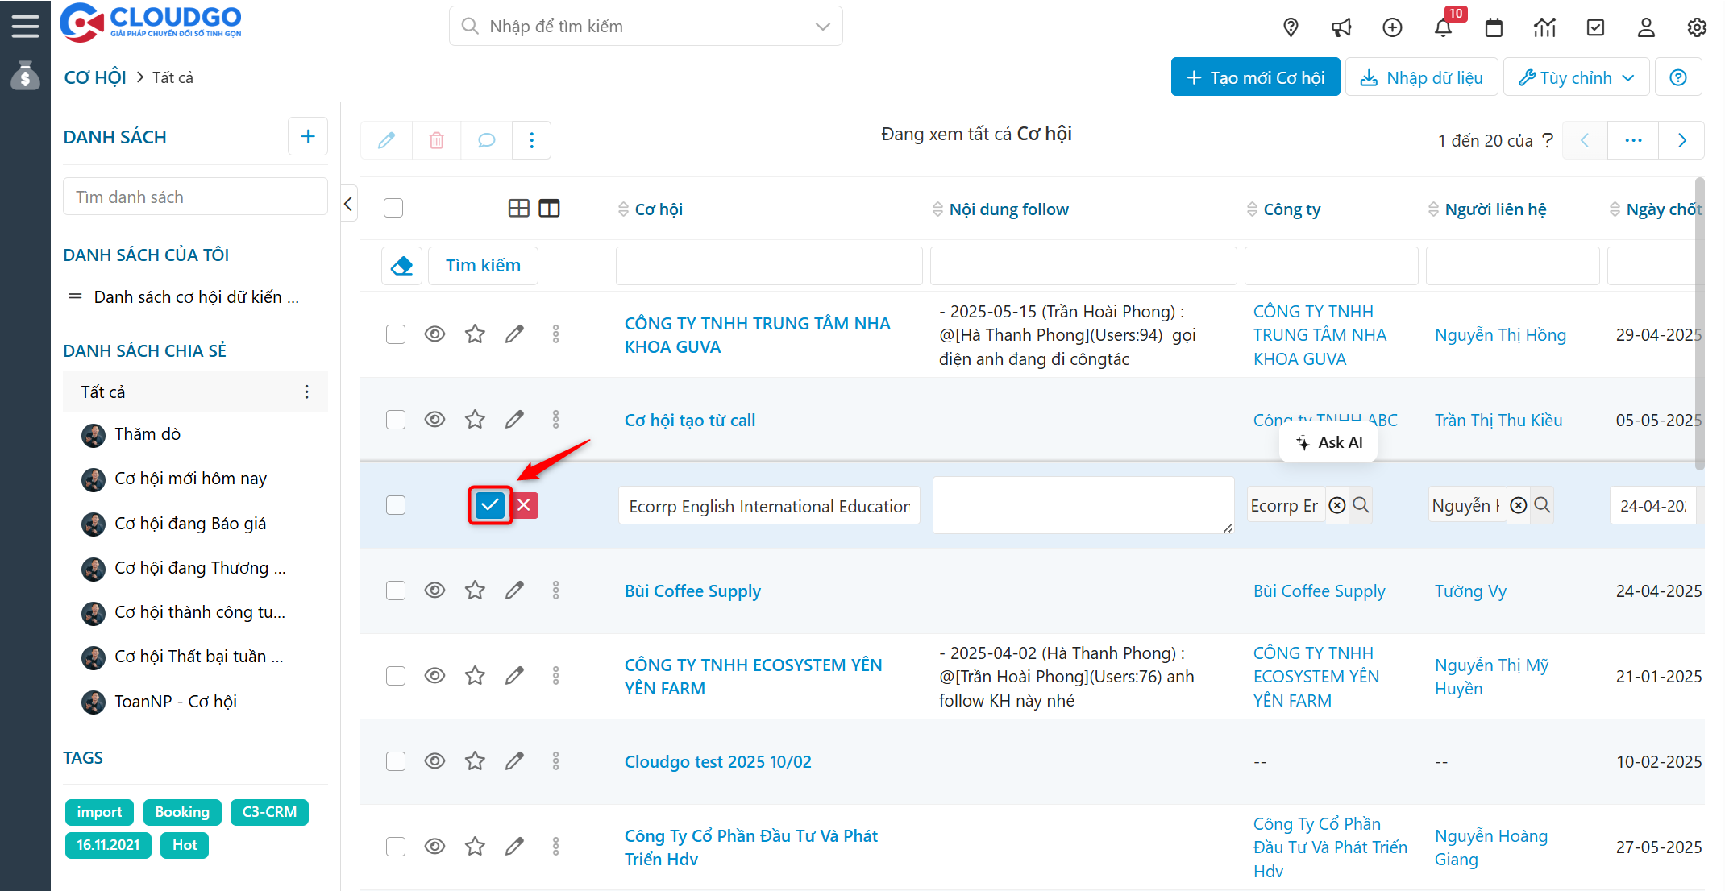This screenshot has height=891, width=1725.
Task: Collapse the left list sidebar panel
Action: [348, 205]
